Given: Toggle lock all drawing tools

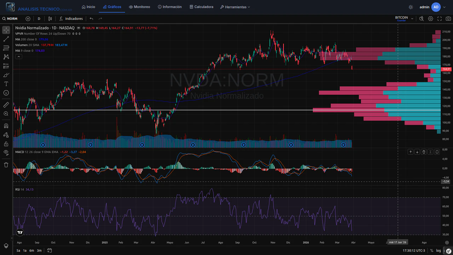Looking at the screenshot, I should [6, 144].
